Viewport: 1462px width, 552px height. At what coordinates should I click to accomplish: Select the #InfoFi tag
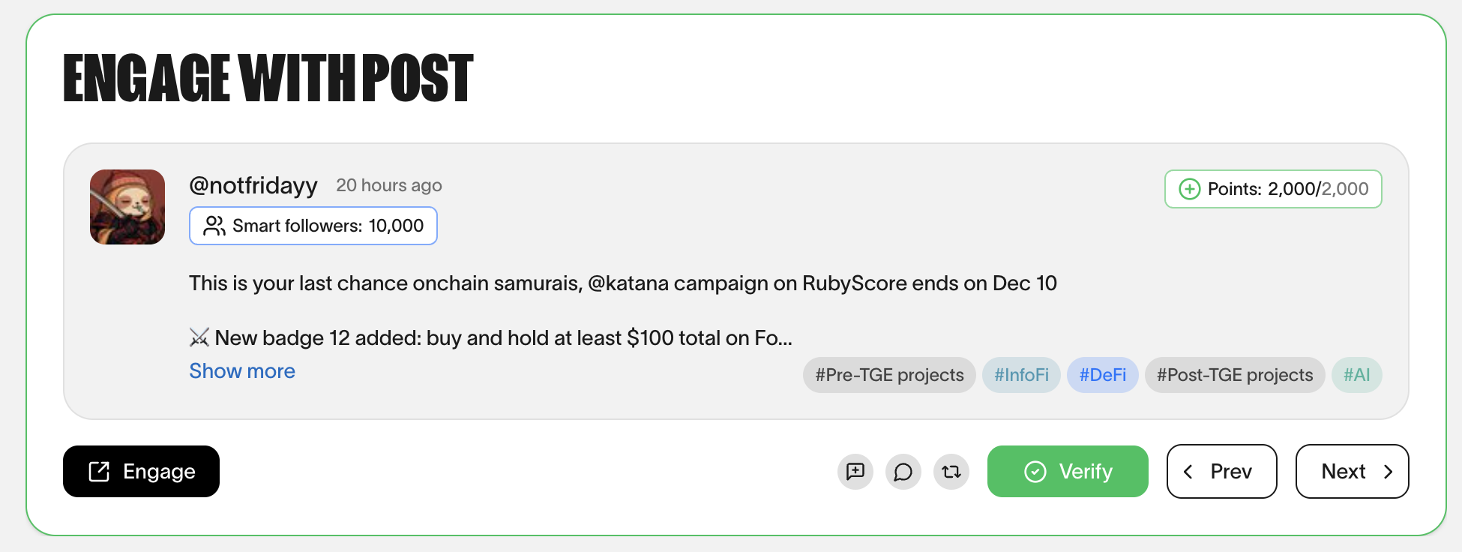point(1021,375)
